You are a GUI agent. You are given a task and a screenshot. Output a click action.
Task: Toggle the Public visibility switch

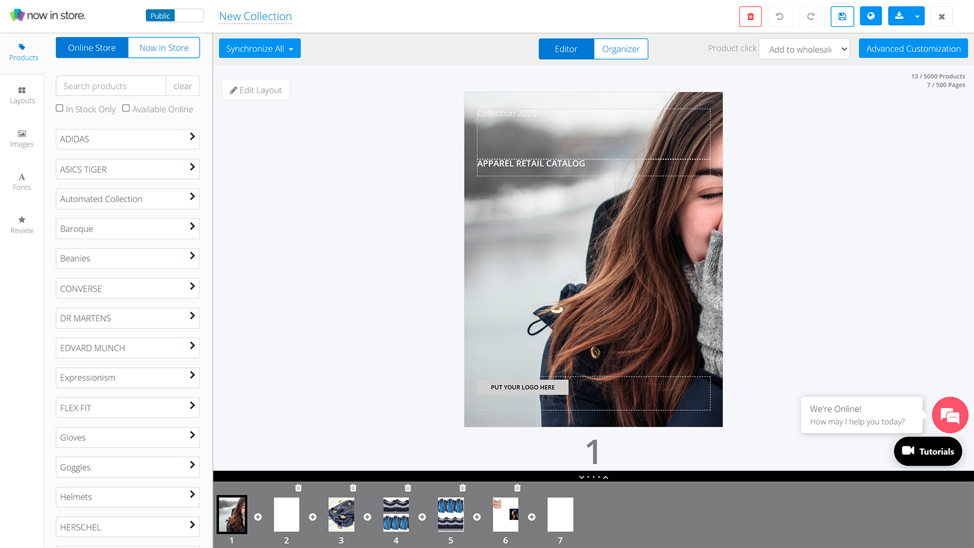(174, 16)
